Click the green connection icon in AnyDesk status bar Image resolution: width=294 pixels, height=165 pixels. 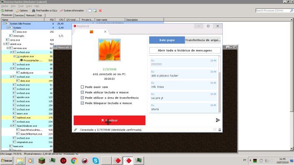(x=75, y=130)
